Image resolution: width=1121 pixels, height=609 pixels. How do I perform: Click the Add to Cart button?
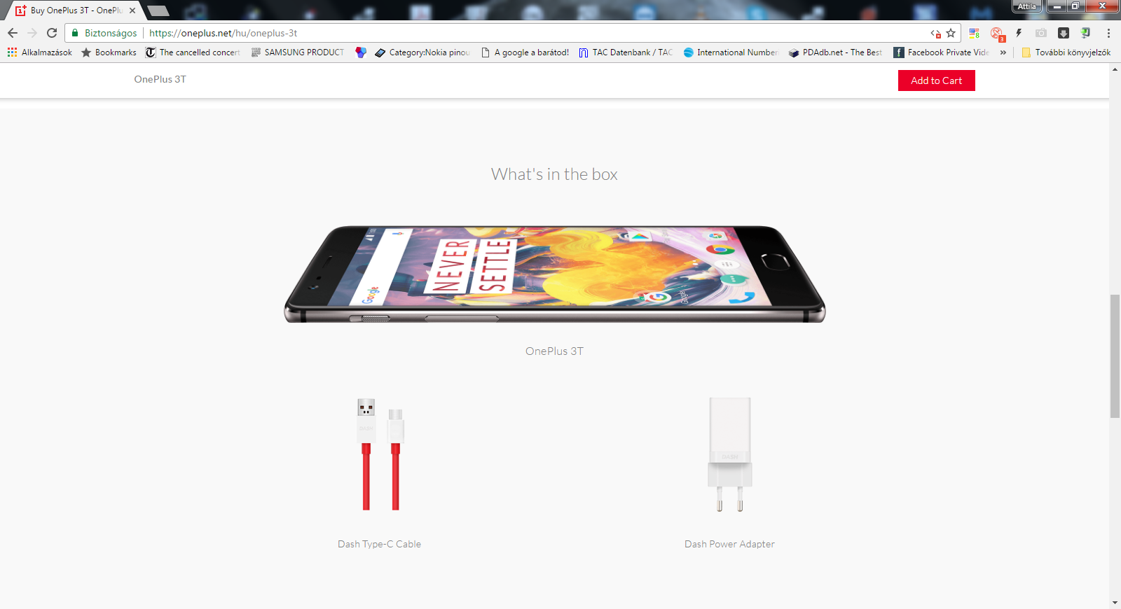937,80
